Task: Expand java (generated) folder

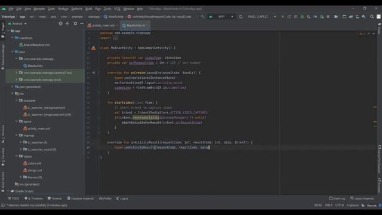Action: click(x=13, y=87)
